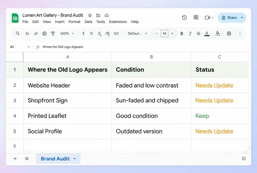
Task: Open the Share options arrow
Action: pos(242,18)
